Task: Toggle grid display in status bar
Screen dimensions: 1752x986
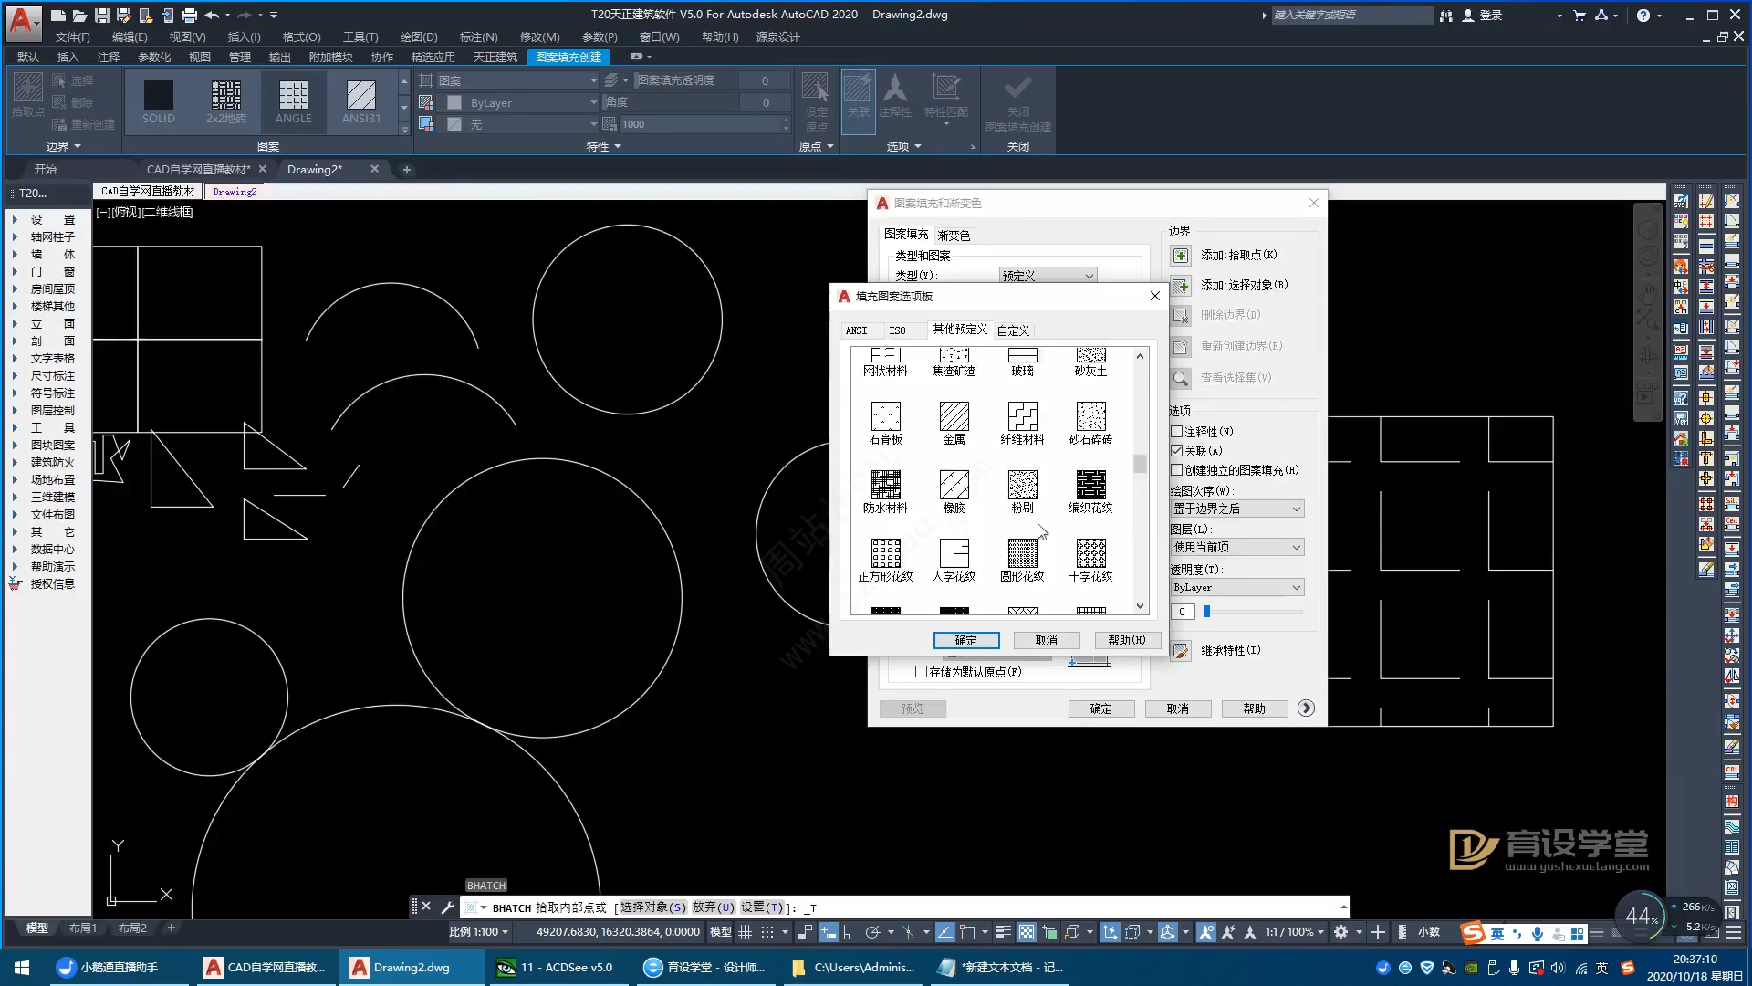Action: click(746, 932)
